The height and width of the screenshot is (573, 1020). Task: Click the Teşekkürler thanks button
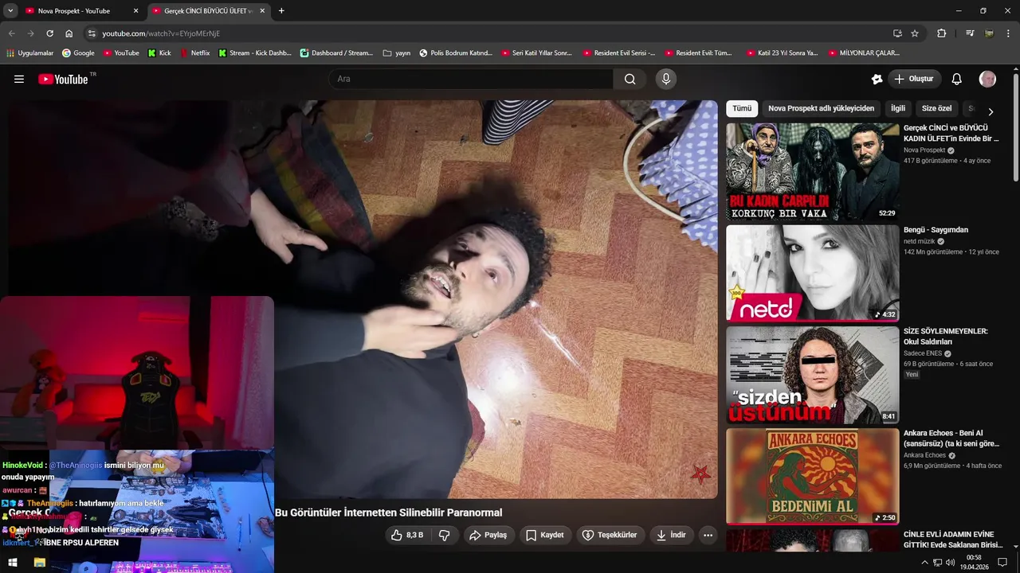[610, 535]
